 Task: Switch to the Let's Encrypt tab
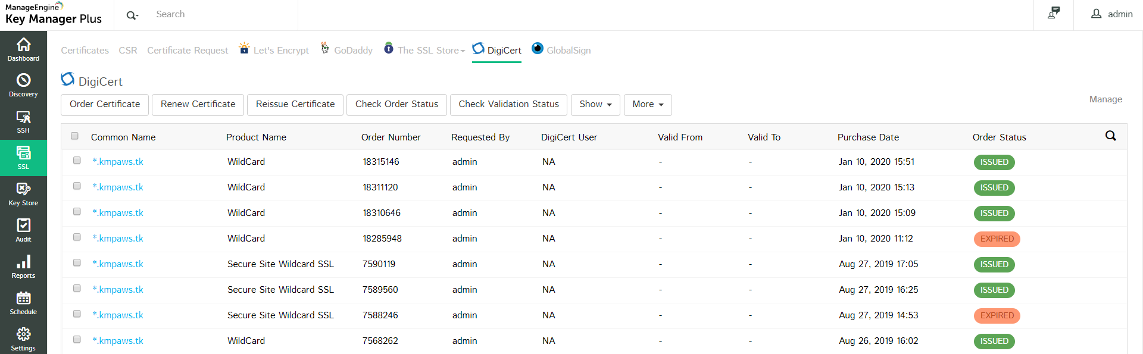click(280, 51)
